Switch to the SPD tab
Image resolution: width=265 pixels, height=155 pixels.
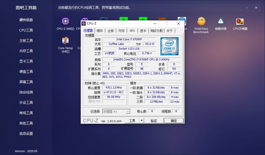coord(132,30)
